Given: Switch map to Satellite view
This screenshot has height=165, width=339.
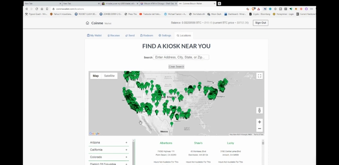Looking at the screenshot, I should [x=109, y=76].
